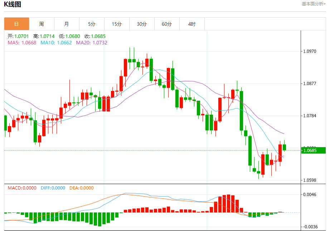Open the 5分 interval tab

[92, 24]
